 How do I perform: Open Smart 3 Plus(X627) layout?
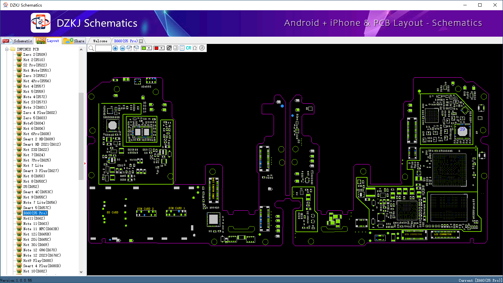click(x=41, y=171)
